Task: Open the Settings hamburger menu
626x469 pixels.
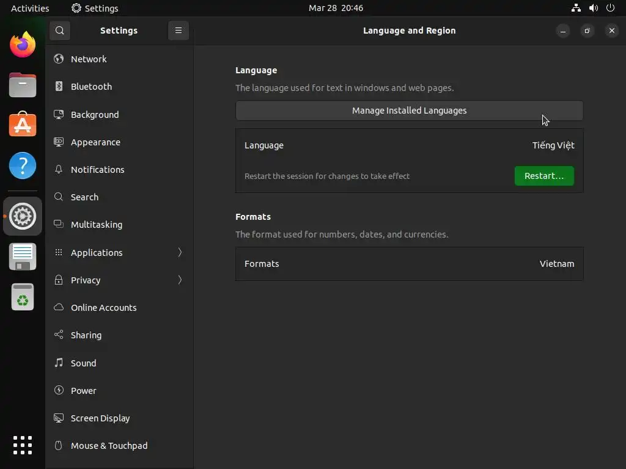Action: click(x=179, y=31)
